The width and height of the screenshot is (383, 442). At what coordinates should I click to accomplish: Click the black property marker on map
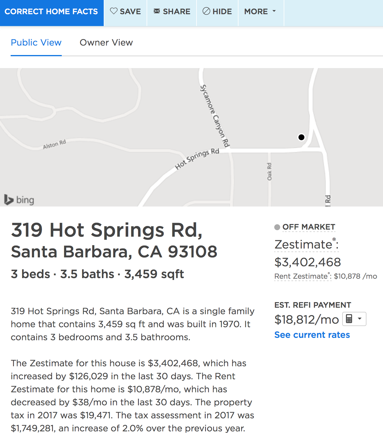pyautogui.click(x=301, y=137)
